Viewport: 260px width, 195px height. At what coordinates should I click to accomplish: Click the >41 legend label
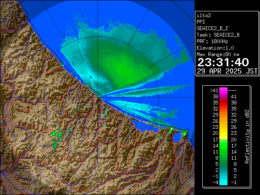[214, 90]
